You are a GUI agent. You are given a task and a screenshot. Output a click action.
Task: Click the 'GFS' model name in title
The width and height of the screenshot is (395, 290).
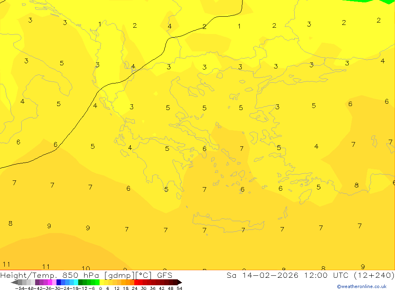(x=165, y=275)
